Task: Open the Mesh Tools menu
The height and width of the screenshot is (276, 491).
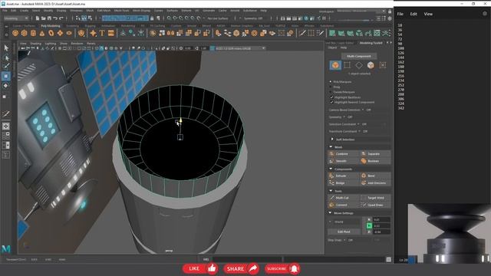Action: point(121,11)
